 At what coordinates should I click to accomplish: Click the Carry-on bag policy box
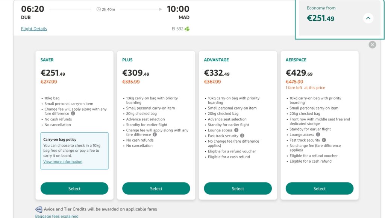pyautogui.click(x=74, y=151)
